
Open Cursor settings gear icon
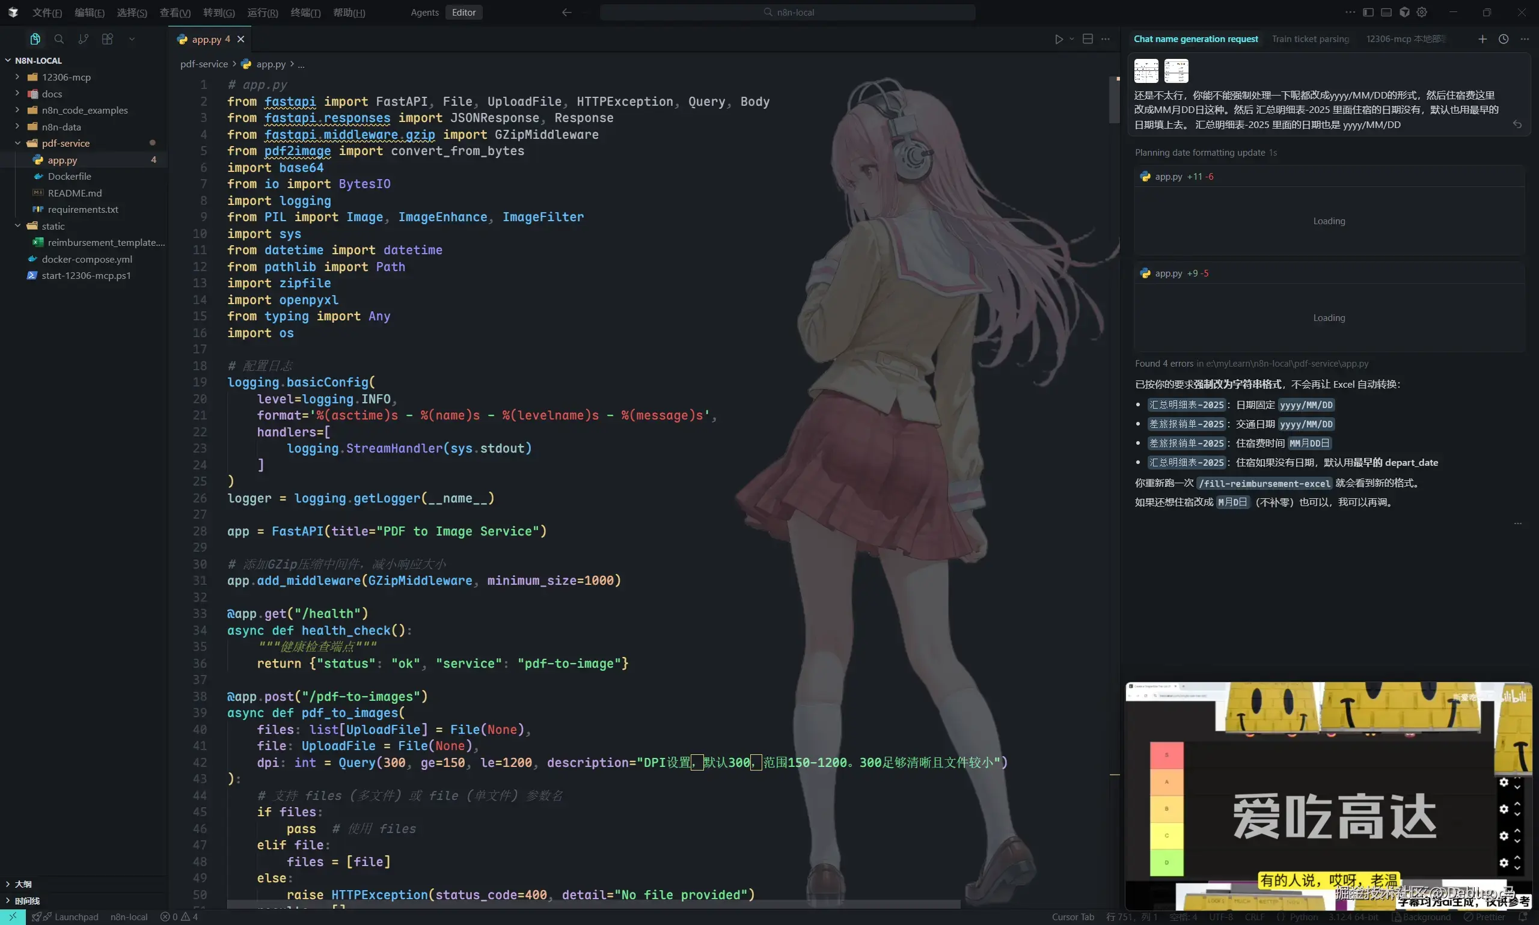pyautogui.click(x=1422, y=13)
